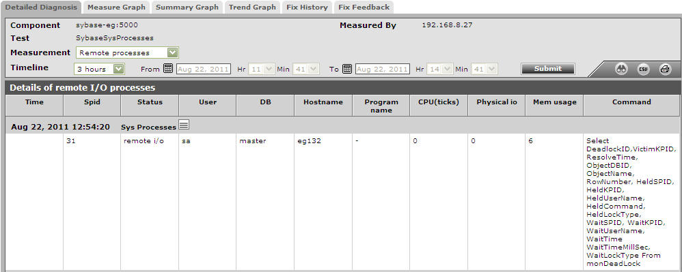Click the User column header
682x272 pixels.
pos(208,106)
